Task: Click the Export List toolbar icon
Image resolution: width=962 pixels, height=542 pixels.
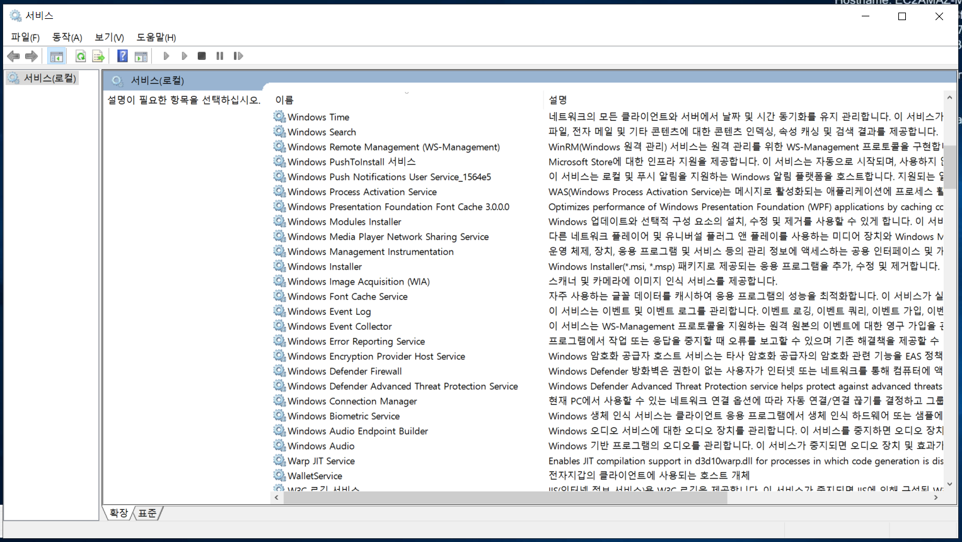Action: coord(98,56)
